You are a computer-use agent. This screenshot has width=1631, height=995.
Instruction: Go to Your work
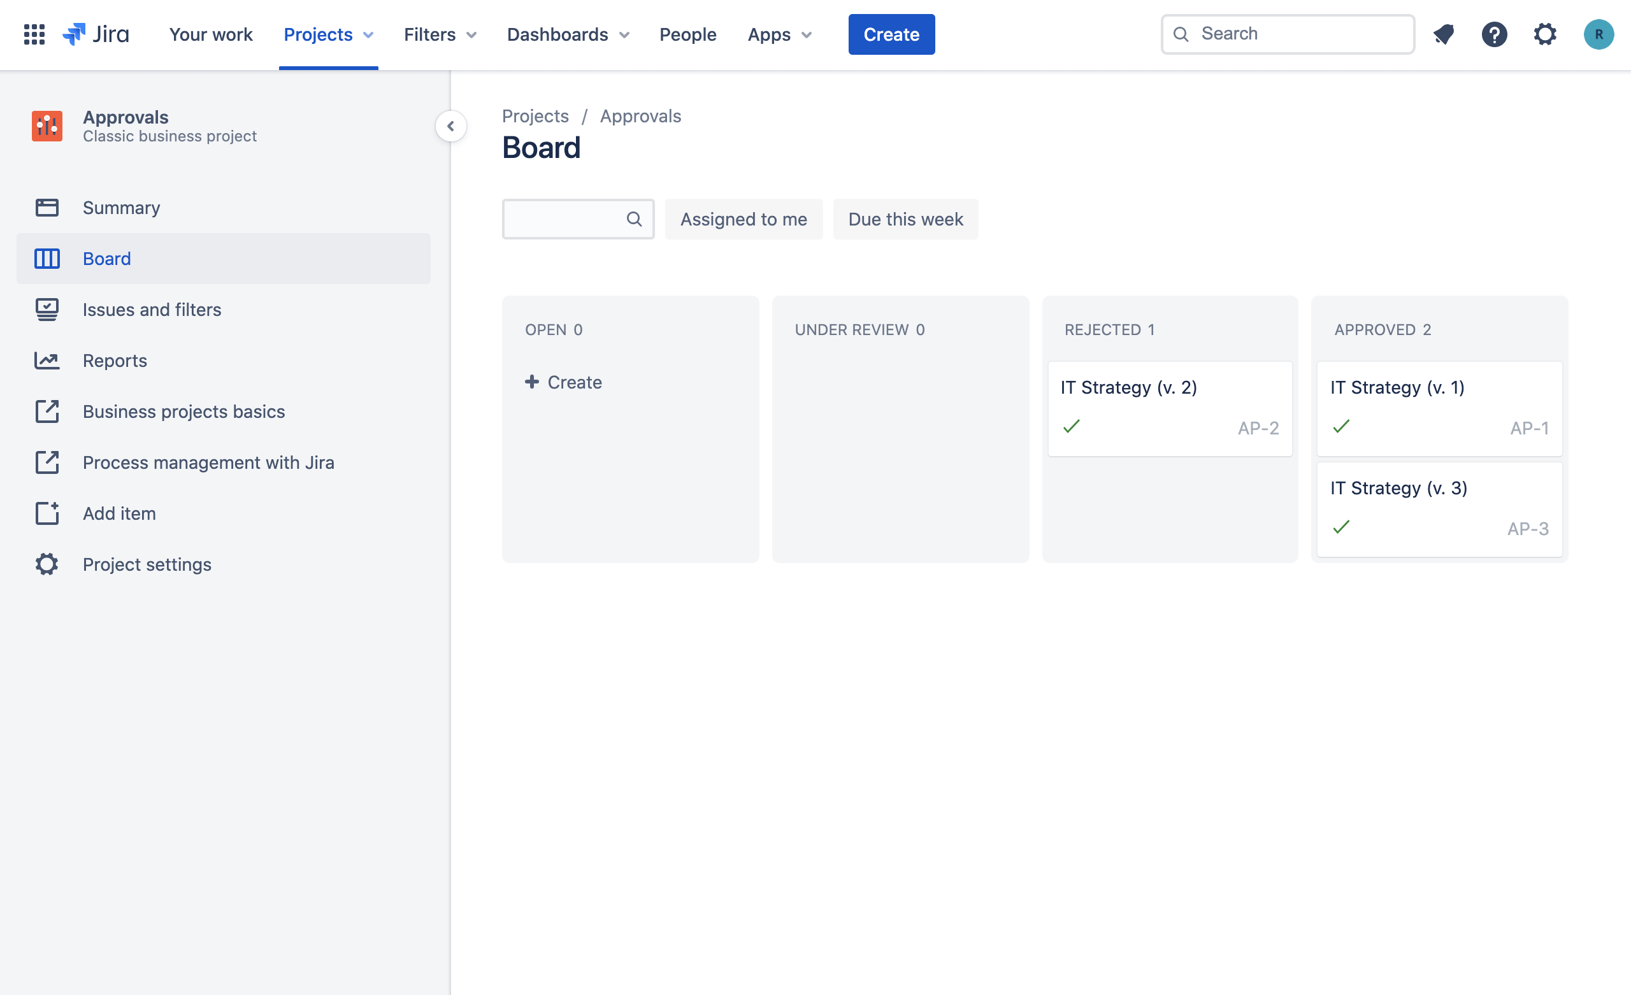click(x=210, y=34)
